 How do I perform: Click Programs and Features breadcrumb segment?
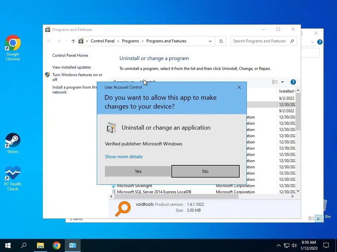coord(166,41)
